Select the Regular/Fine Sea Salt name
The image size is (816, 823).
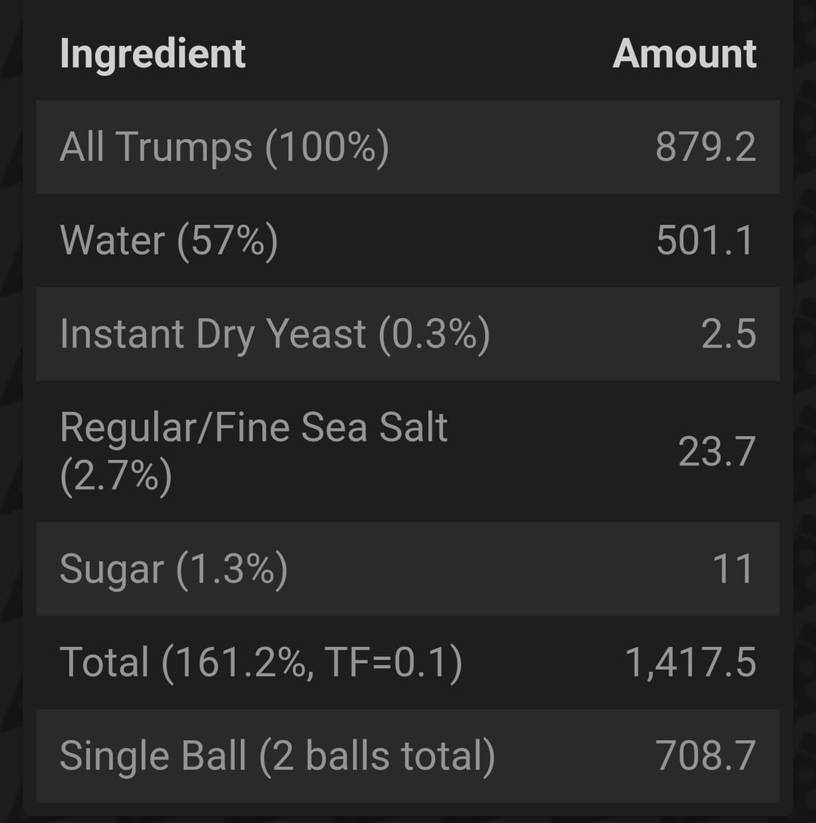pos(253,428)
